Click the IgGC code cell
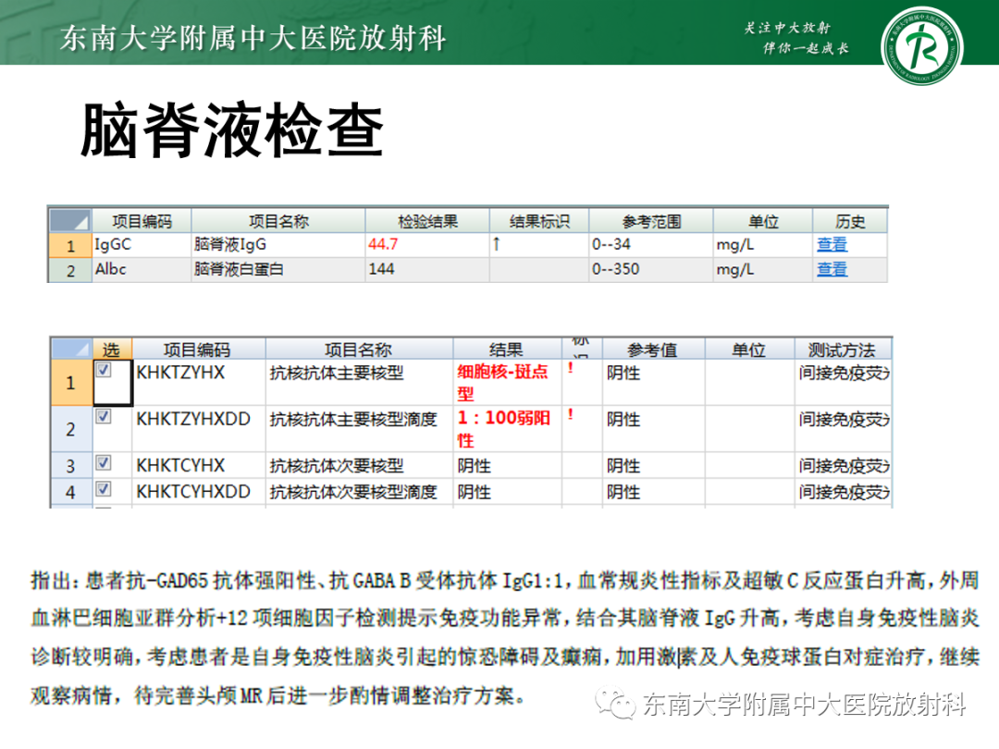Viewport: 999px width, 749px height. (x=142, y=245)
